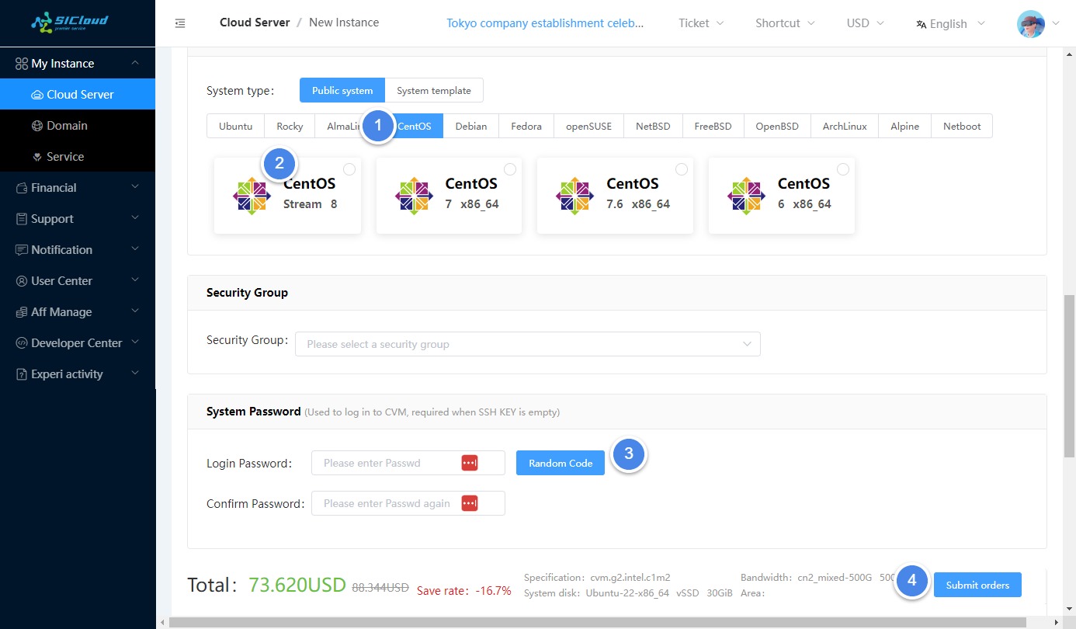Click password manager icon in Confirm Password field
1076x629 pixels.
[470, 503]
